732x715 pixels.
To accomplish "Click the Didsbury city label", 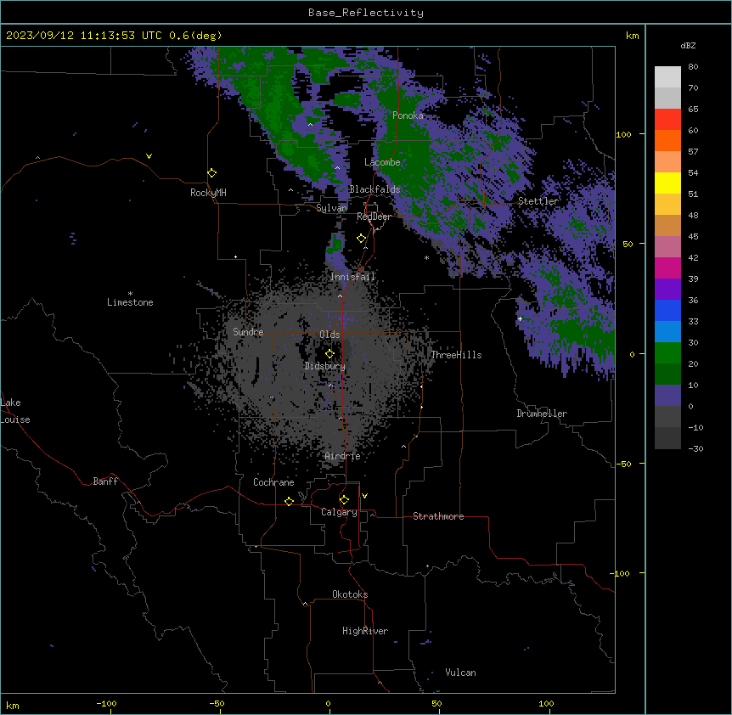I will click(324, 366).
